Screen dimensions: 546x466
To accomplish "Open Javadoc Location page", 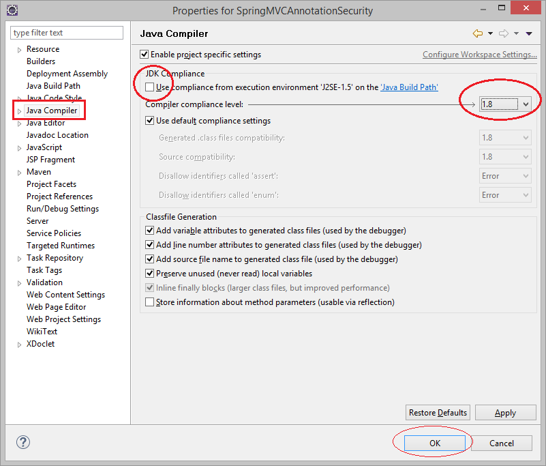I will coord(57,135).
